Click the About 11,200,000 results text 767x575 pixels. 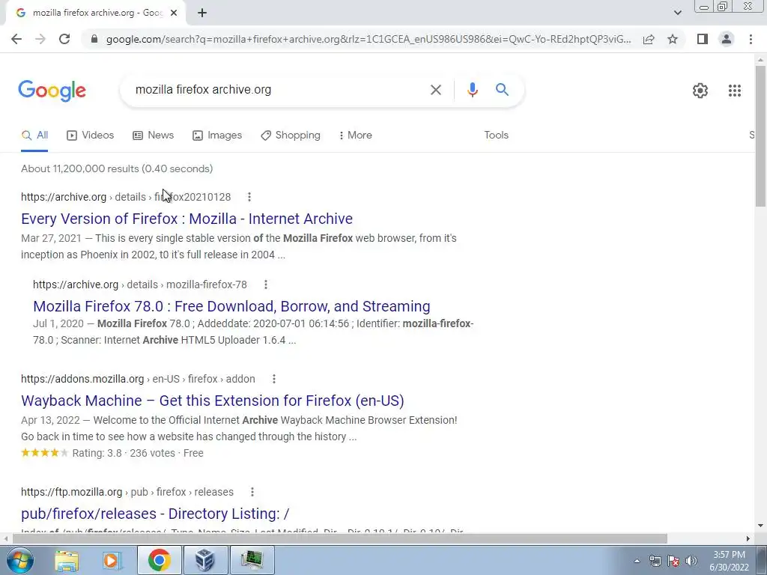pyautogui.click(x=117, y=168)
